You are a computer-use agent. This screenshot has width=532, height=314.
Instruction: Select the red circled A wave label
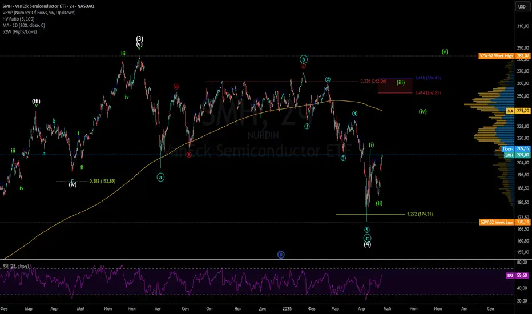[x=176, y=87]
